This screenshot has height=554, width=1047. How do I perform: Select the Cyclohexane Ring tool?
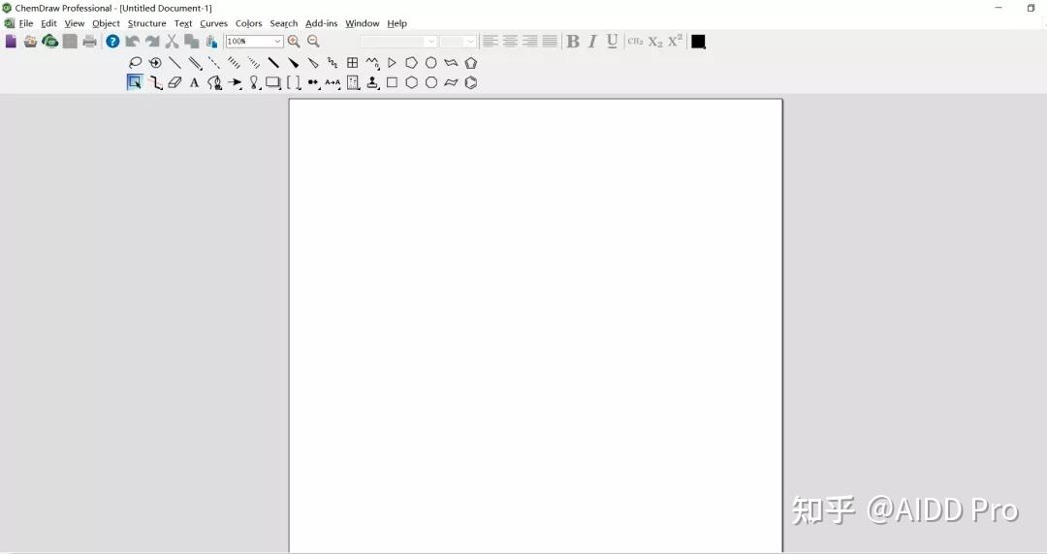coord(411,82)
